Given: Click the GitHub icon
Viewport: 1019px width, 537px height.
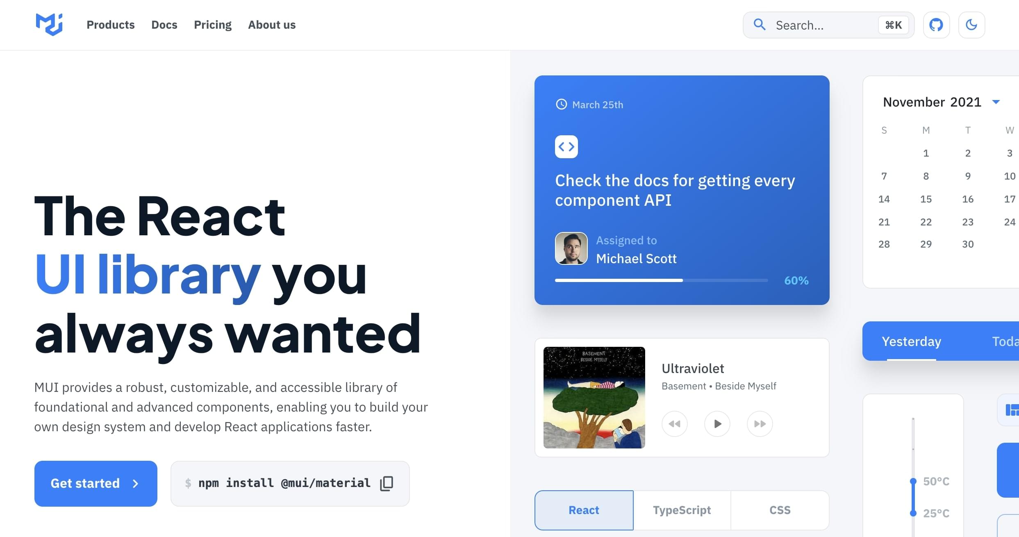Looking at the screenshot, I should click(936, 25).
